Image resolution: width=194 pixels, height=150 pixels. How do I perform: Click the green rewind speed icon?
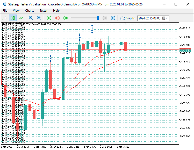(x=66, y=18)
